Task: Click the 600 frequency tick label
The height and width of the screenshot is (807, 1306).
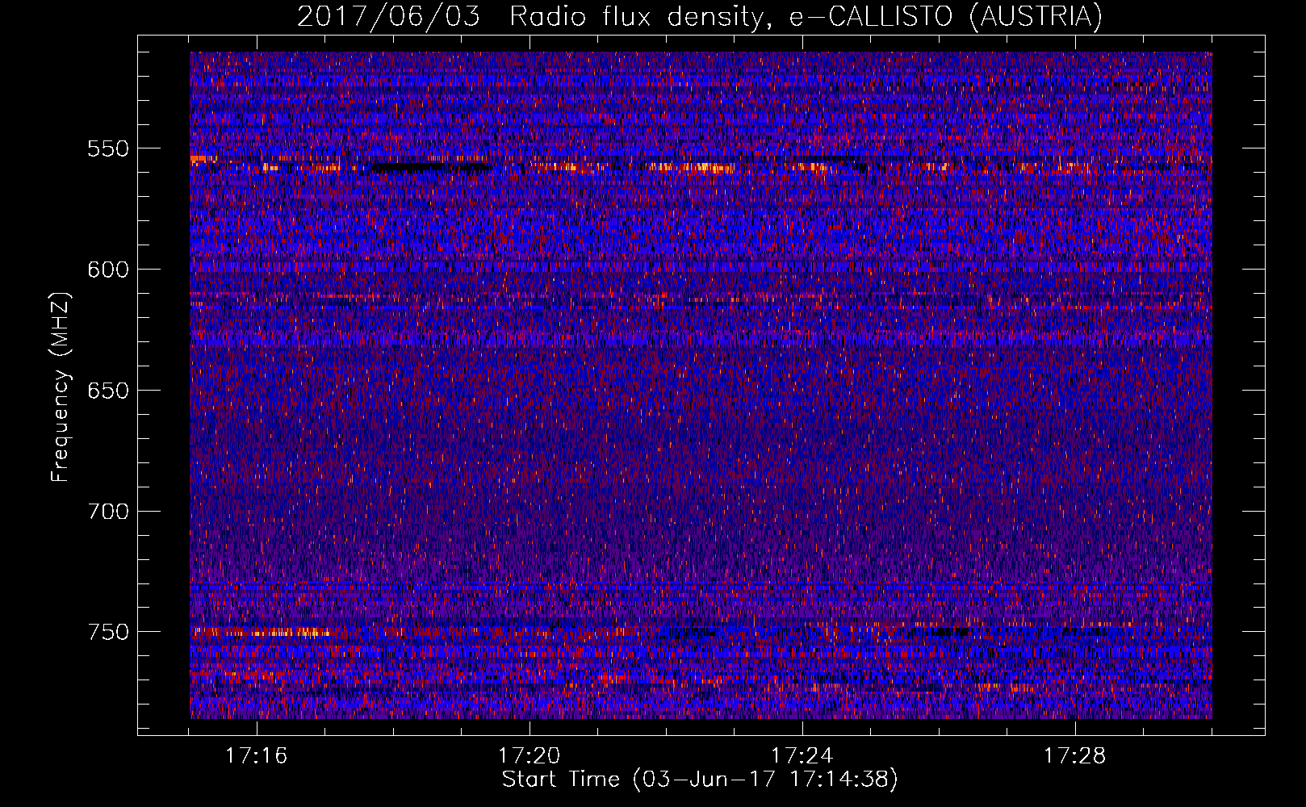Action: tap(108, 270)
